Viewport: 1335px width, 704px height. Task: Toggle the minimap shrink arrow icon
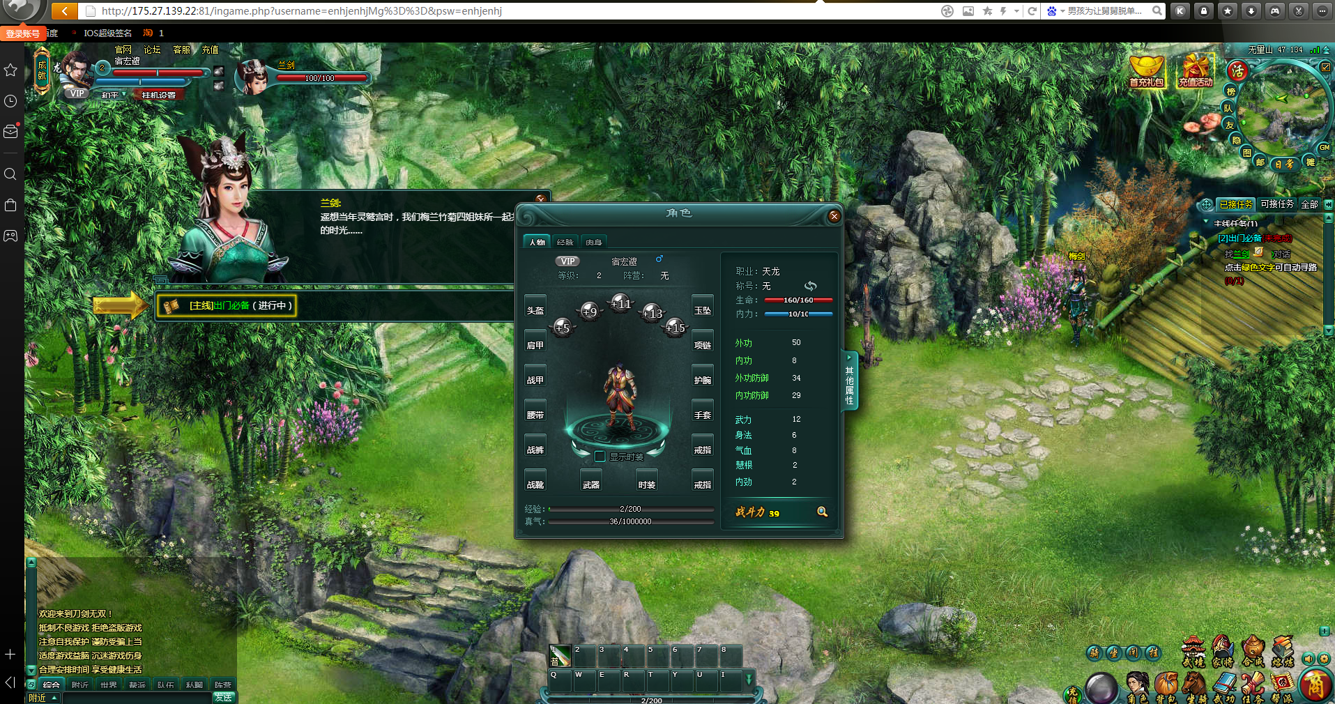point(1325,67)
